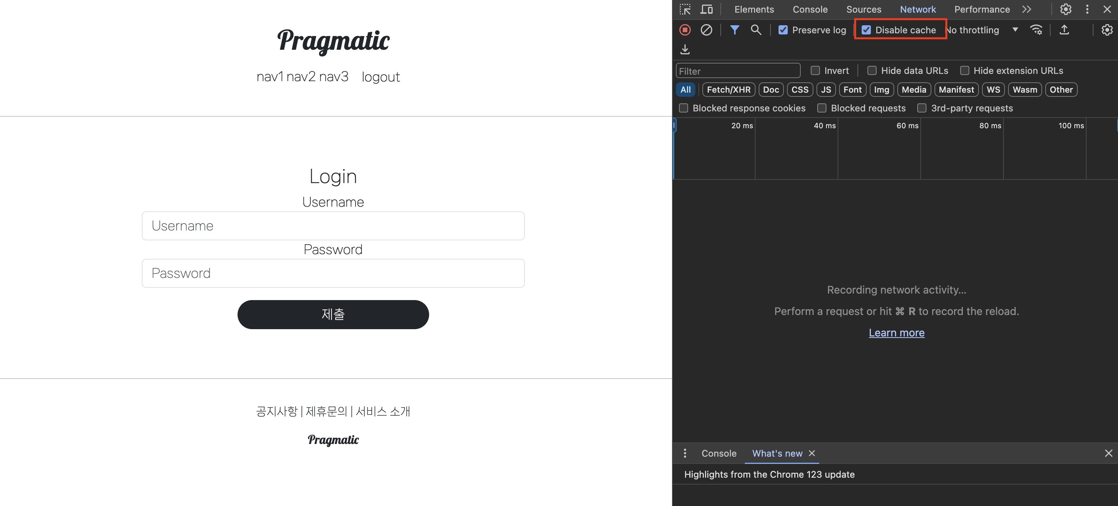Enable the Hide data URLs checkbox
The image size is (1118, 506).
(x=872, y=71)
